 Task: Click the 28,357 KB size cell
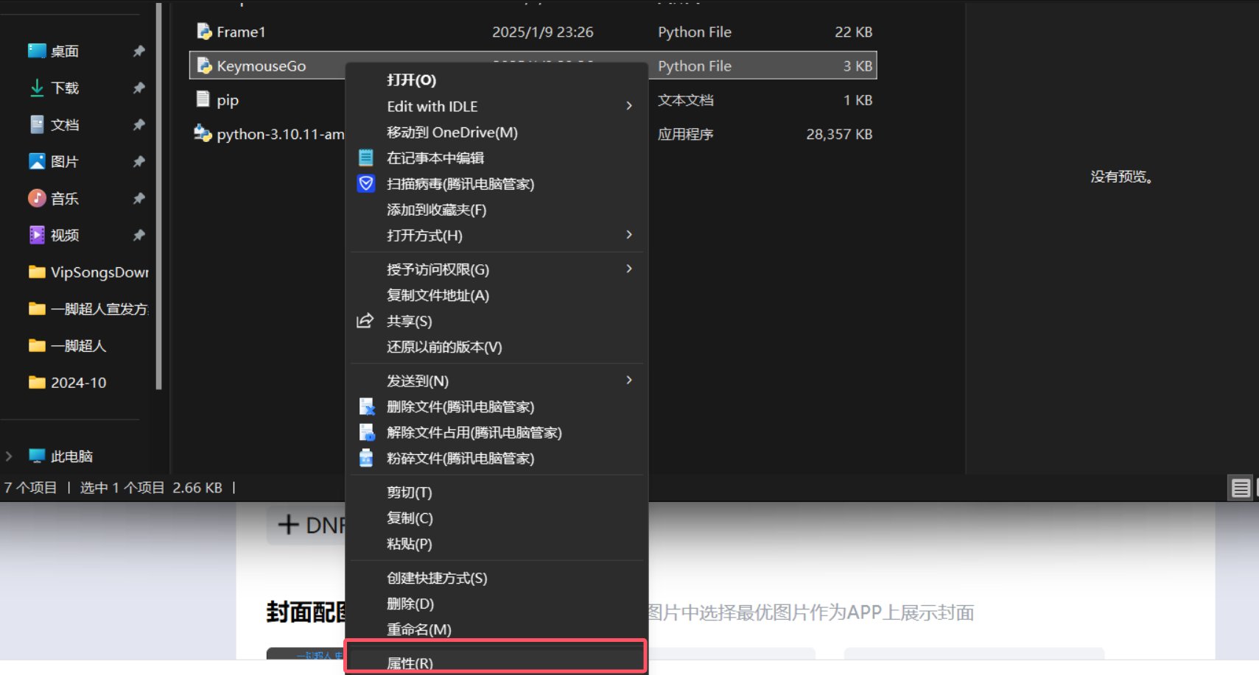pyautogui.click(x=839, y=134)
